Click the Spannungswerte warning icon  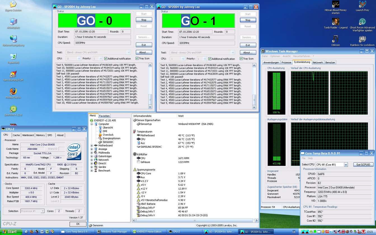click(x=135, y=170)
